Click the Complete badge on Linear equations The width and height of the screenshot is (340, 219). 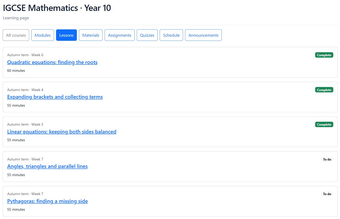pos(324,125)
